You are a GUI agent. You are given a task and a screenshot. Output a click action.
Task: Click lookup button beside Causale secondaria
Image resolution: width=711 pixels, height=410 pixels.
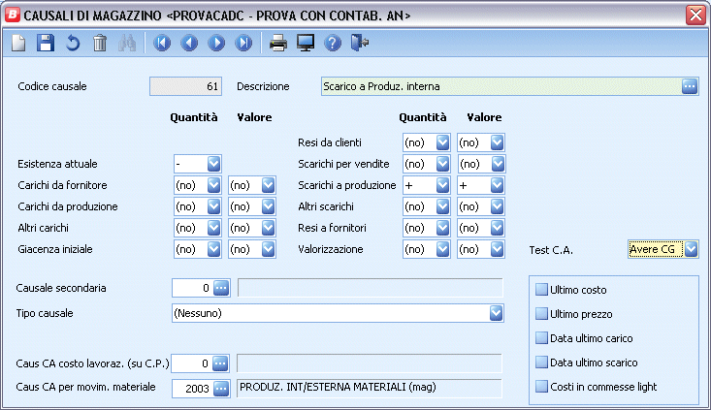[220, 287]
